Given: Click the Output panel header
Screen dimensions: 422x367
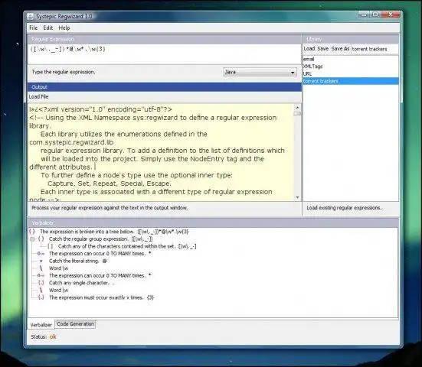Looking at the screenshot, I should click(165, 87).
